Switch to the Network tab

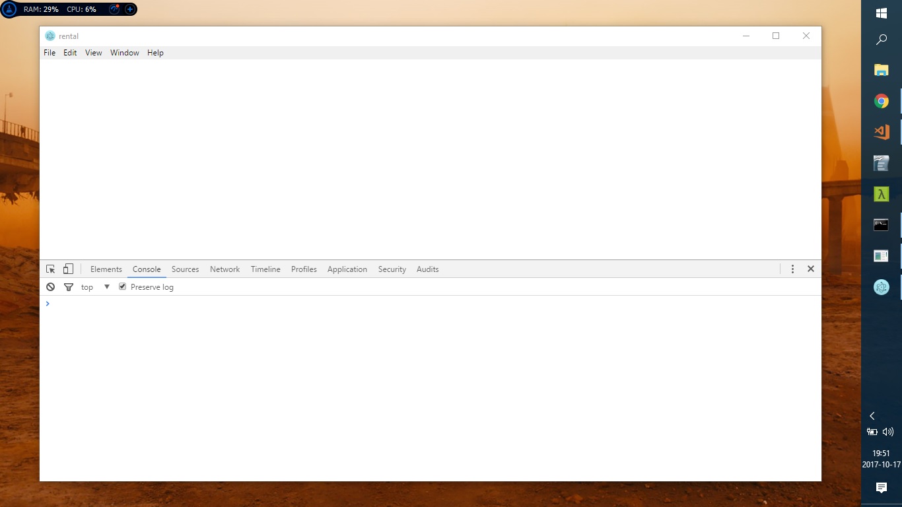[225, 269]
